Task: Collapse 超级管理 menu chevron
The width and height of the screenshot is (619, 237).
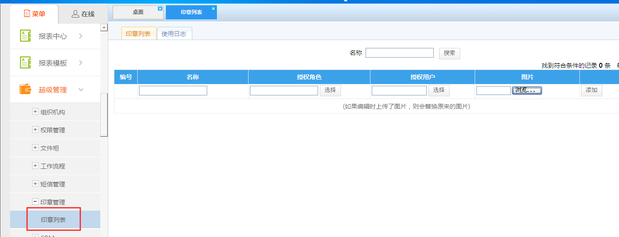Action: (81, 90)
